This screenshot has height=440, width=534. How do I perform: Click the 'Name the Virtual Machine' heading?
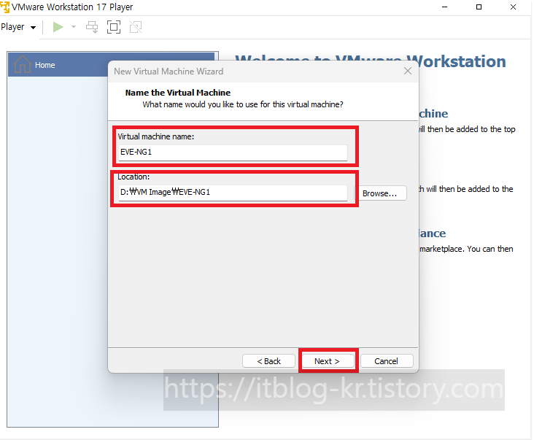coord(178,93)
